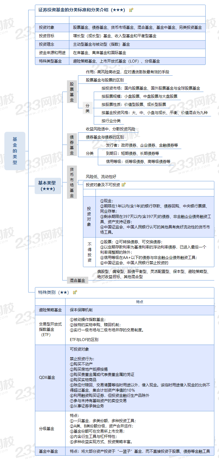Screen dimensions: 219x460
Task: Click the 投资理念 table cell
Action: pos(52,44)
